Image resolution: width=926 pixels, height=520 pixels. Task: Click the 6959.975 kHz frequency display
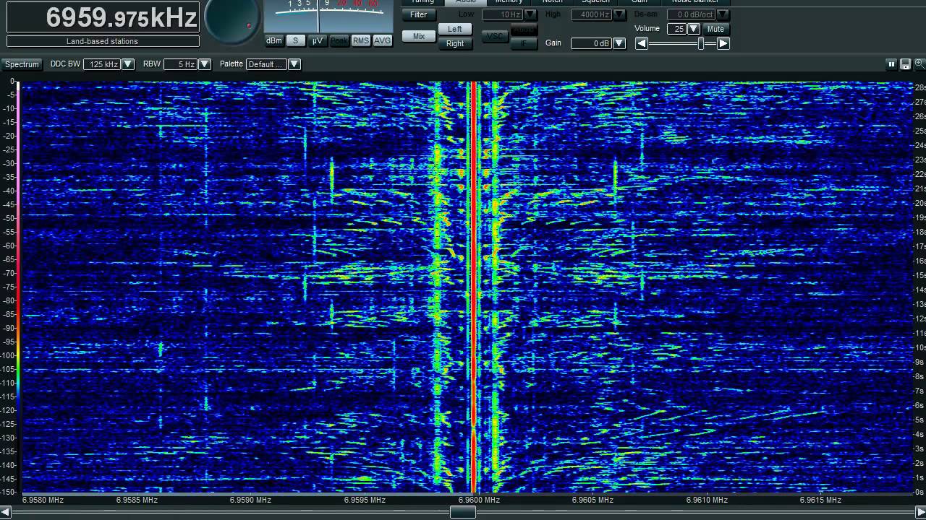[103, 17]
